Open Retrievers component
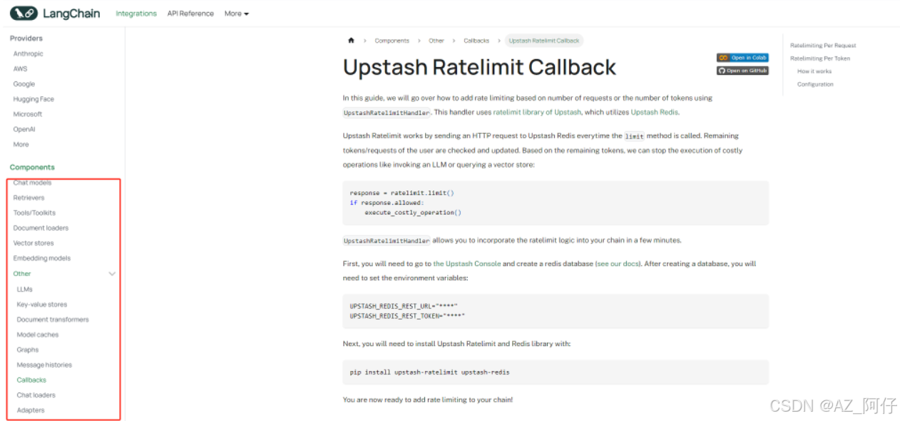Image resolution: width=900 pixels, height=421 pixels. click(x=29, y=198)
